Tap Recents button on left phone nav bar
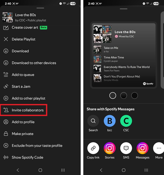Viewport: 164px width, 175px height. (63, 170)
